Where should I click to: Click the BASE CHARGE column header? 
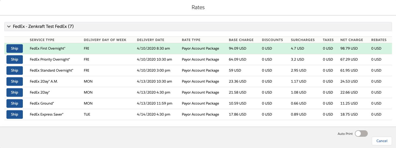tap(241, 40)
